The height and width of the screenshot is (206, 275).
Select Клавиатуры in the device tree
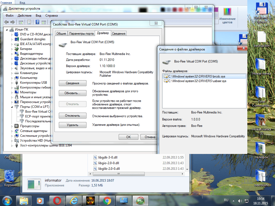pos(29,73)
